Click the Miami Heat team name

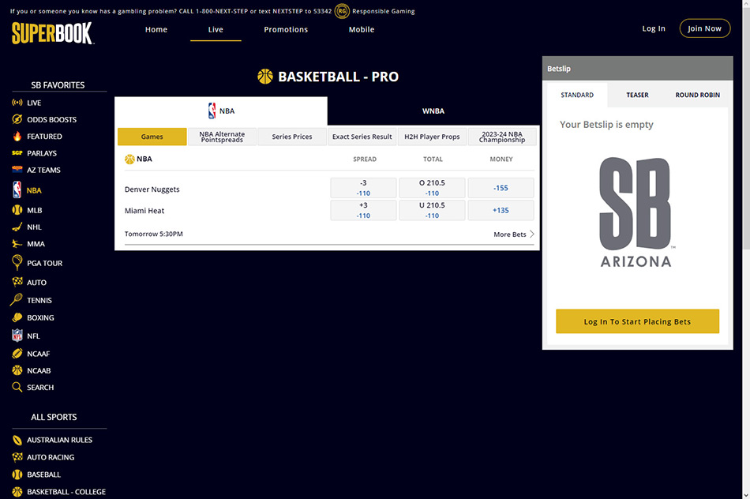144,211
